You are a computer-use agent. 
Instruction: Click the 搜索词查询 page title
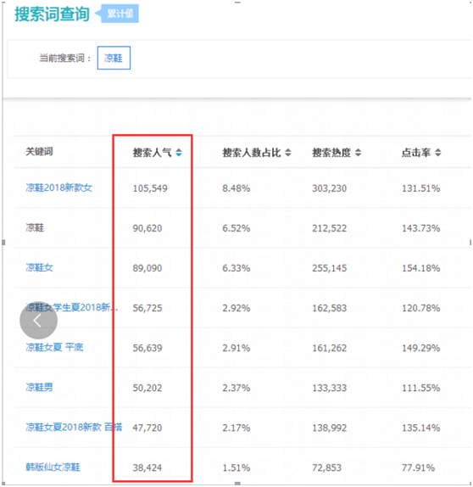click(x=53, y=14)
